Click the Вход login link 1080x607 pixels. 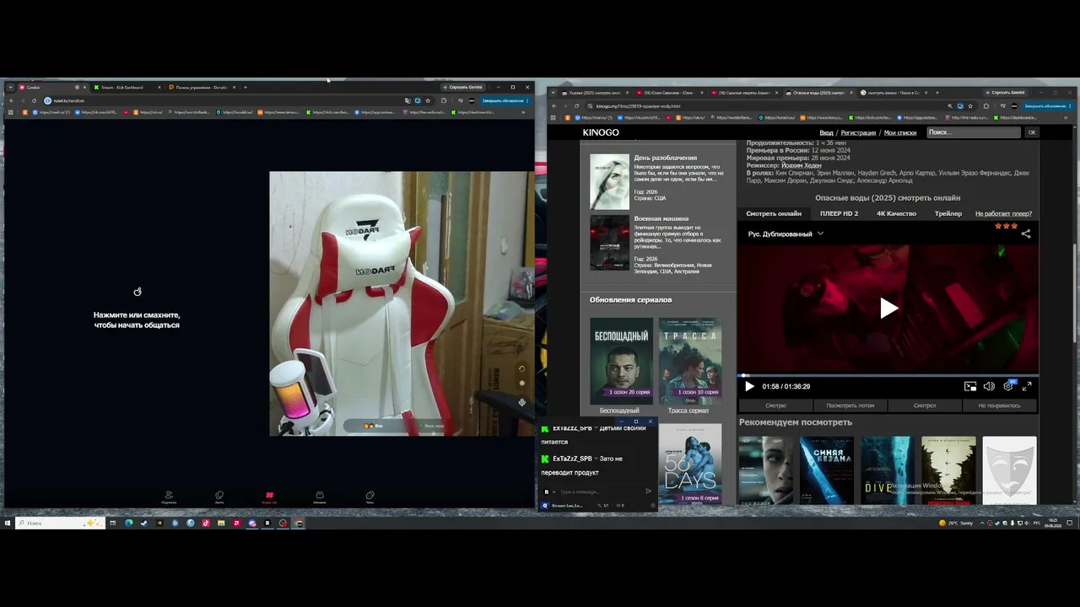tap(826, 132)
